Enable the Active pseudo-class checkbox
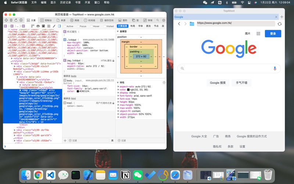 pos(65,26)
